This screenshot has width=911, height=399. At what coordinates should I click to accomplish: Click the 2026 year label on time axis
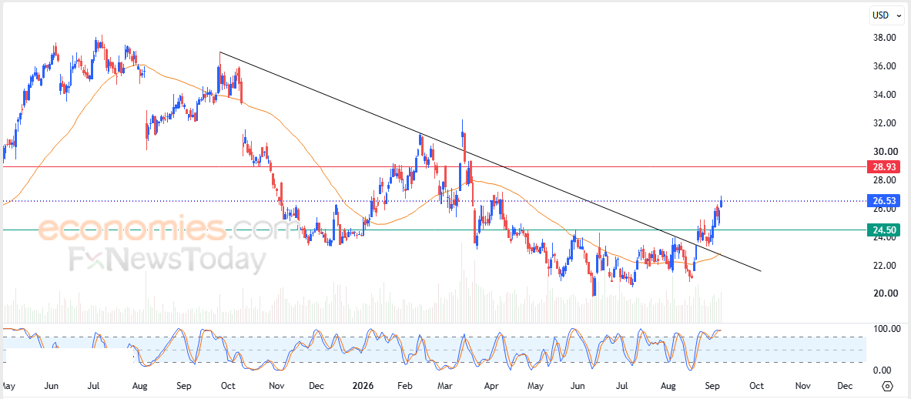click(x=363, y=386)
